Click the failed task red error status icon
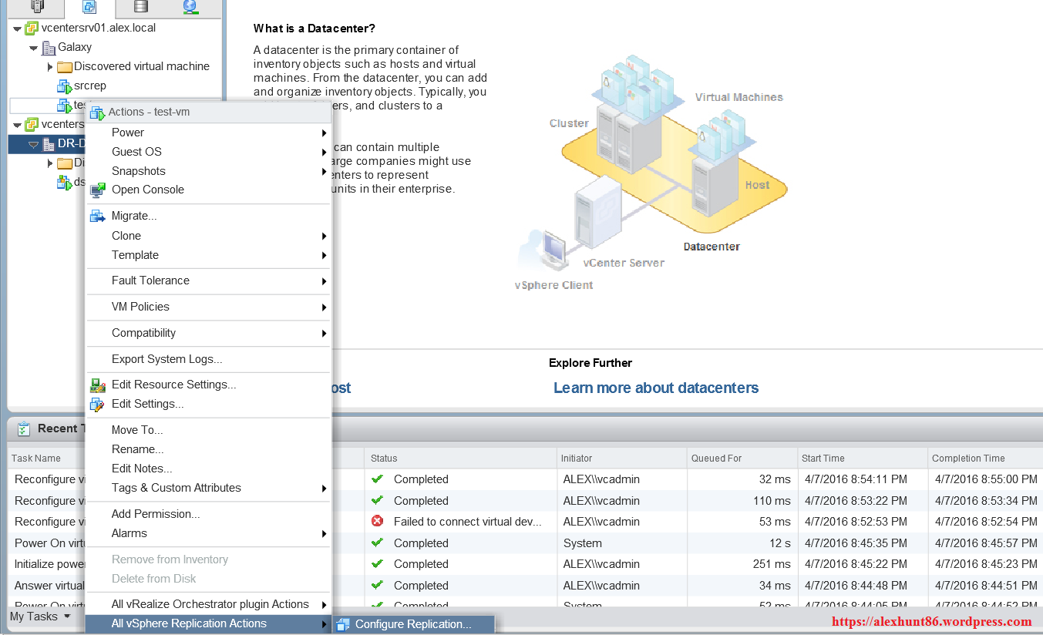This screenshot has height=635, width=1043. point(377,522)
